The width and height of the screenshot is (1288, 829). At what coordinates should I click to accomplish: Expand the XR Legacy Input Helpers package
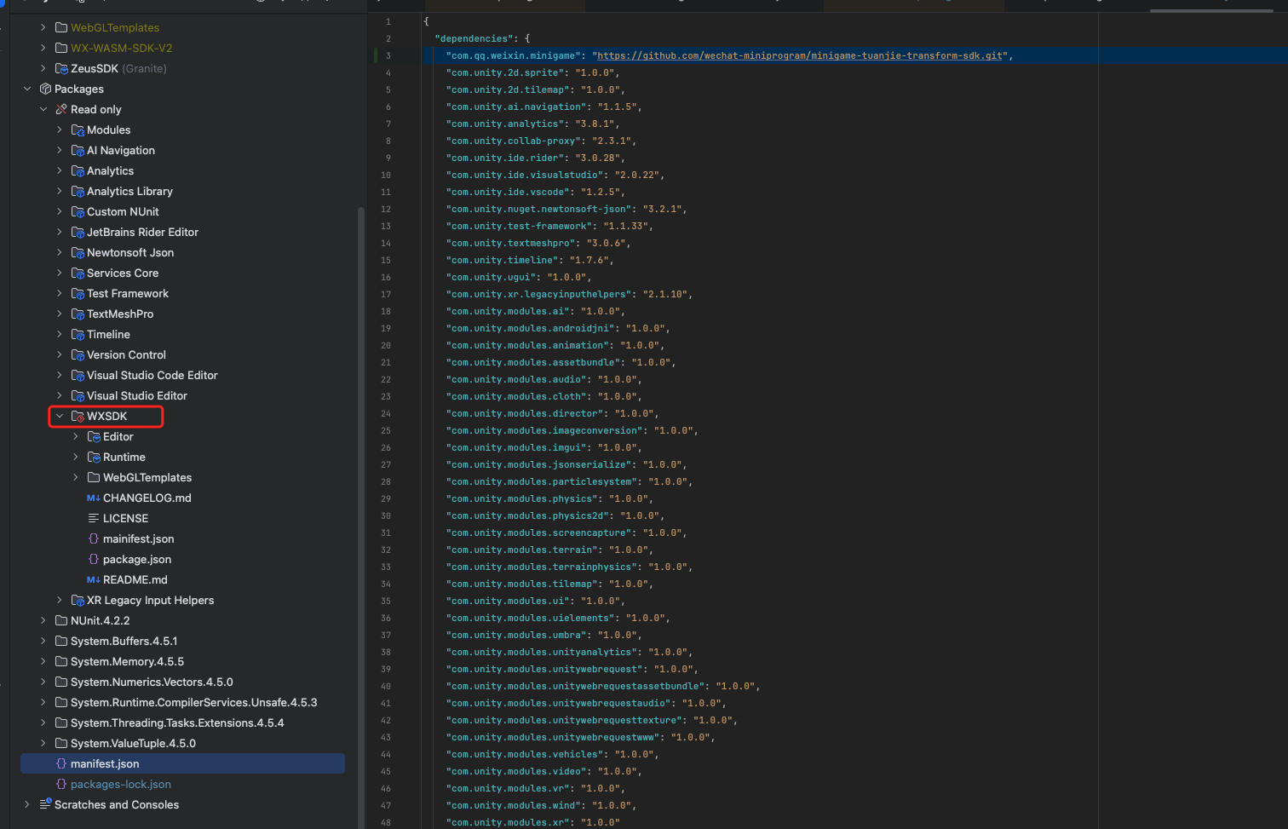pos(60,601)
